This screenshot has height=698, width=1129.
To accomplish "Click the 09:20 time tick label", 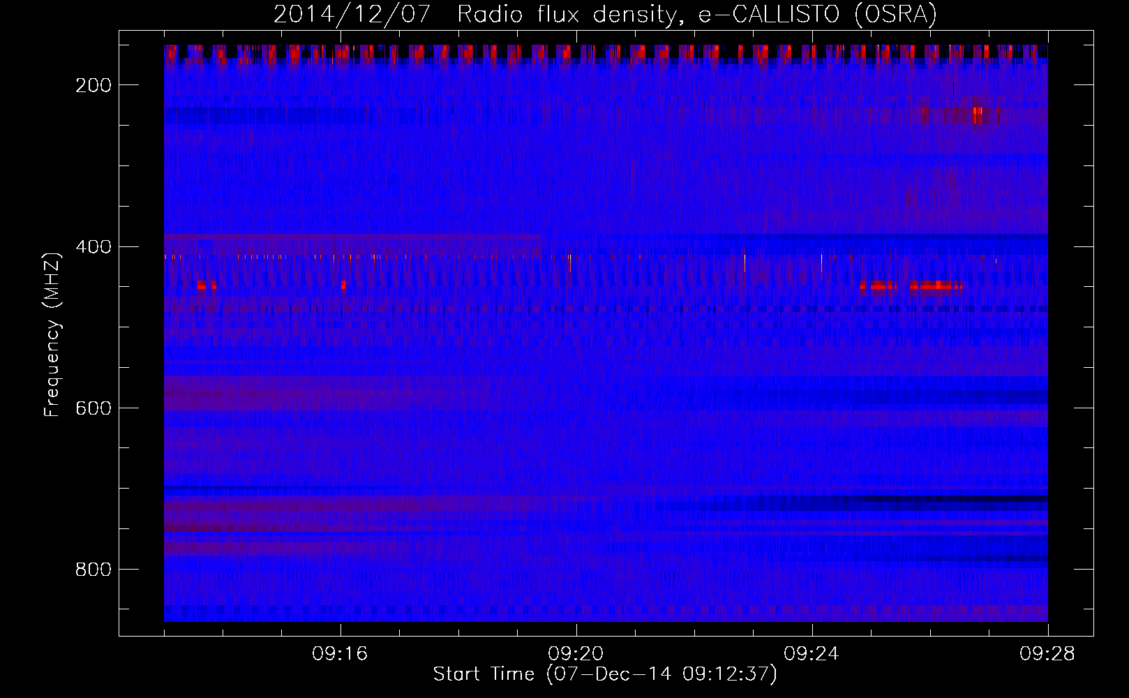I will pos(576,654).
